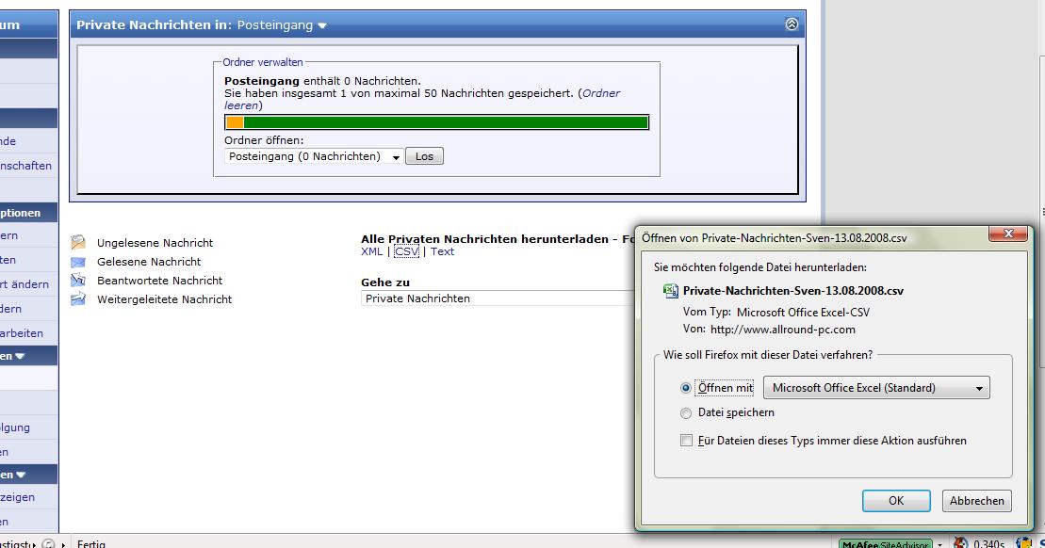The image size is (1045, 548).
Task: Click Sie möchten folgende Datei herunterladen text
Action: (760, 267)
